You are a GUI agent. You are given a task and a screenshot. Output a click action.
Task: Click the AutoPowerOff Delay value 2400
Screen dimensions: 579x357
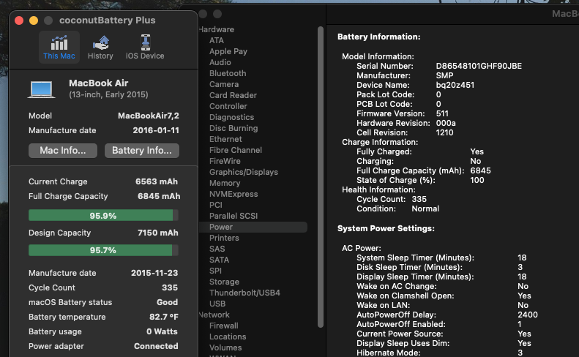527,315
